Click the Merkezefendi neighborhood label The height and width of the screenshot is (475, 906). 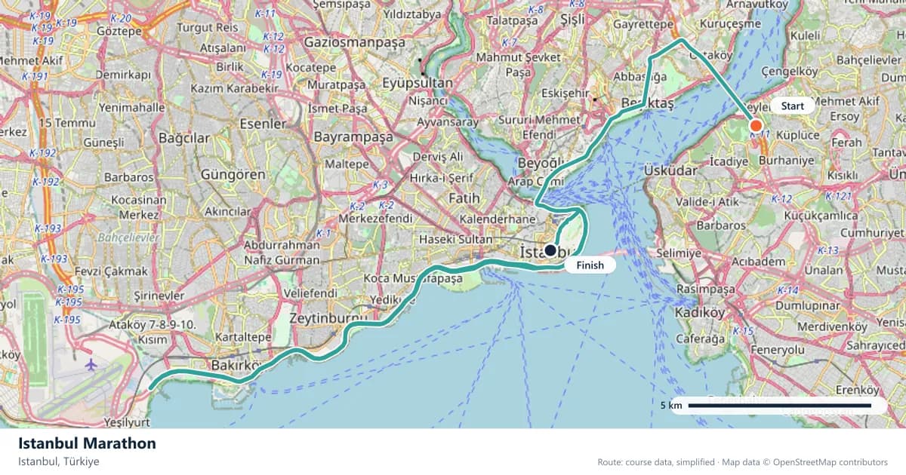(x=376, y=219)
